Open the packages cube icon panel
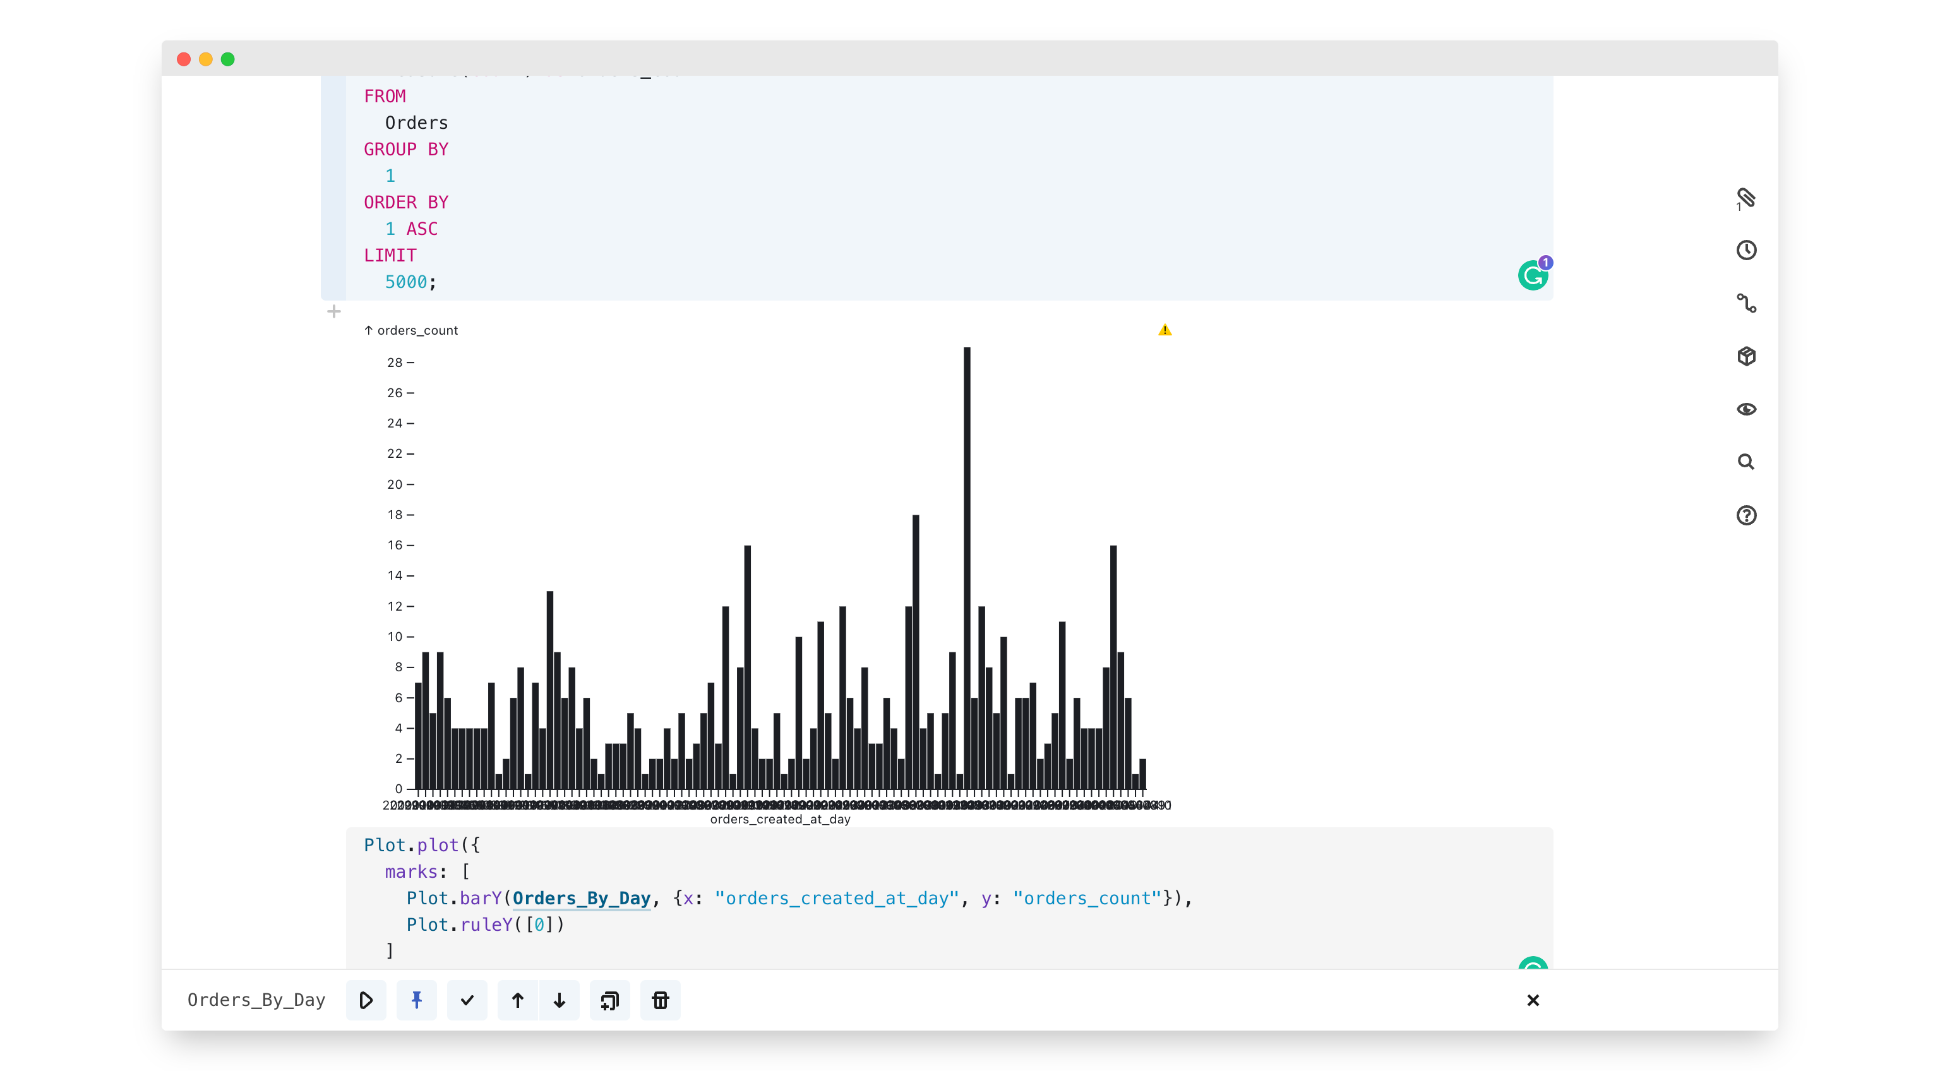Screen dimensions: 1940x1071 [x=1745, y=356]
